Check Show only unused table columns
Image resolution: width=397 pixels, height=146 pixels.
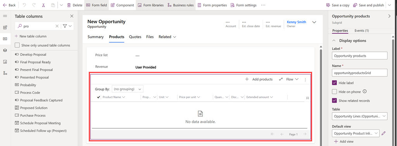[x=17, y=45]
